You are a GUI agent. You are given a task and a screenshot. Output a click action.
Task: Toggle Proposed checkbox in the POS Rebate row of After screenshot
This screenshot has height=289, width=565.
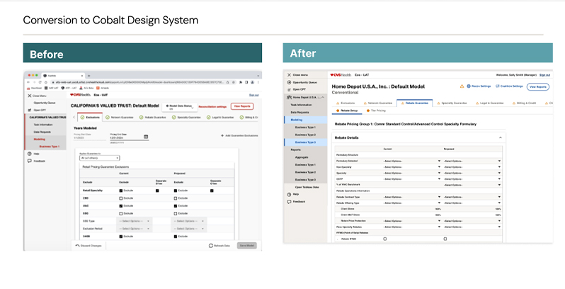(x=445, y=239)
